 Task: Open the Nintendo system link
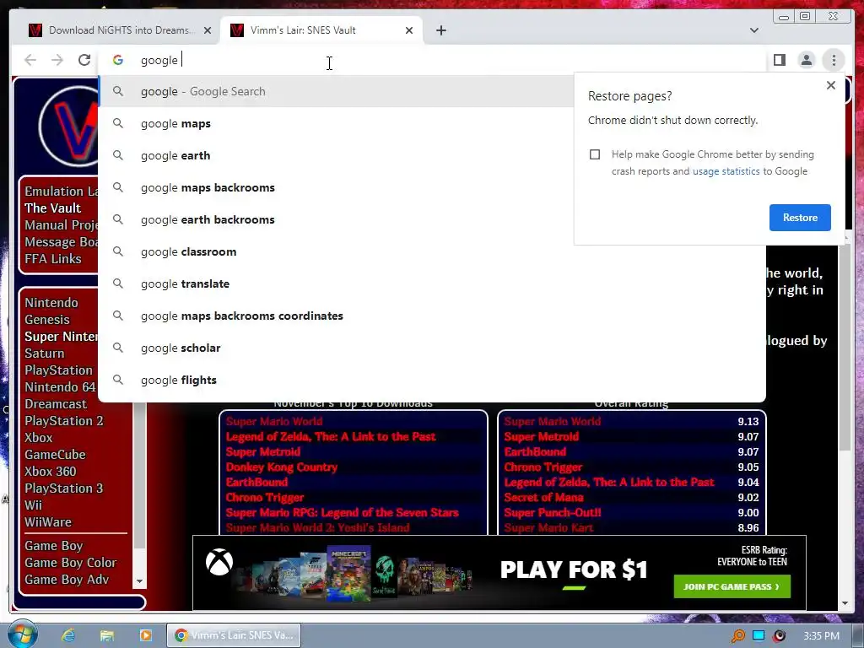pos(51,303)
